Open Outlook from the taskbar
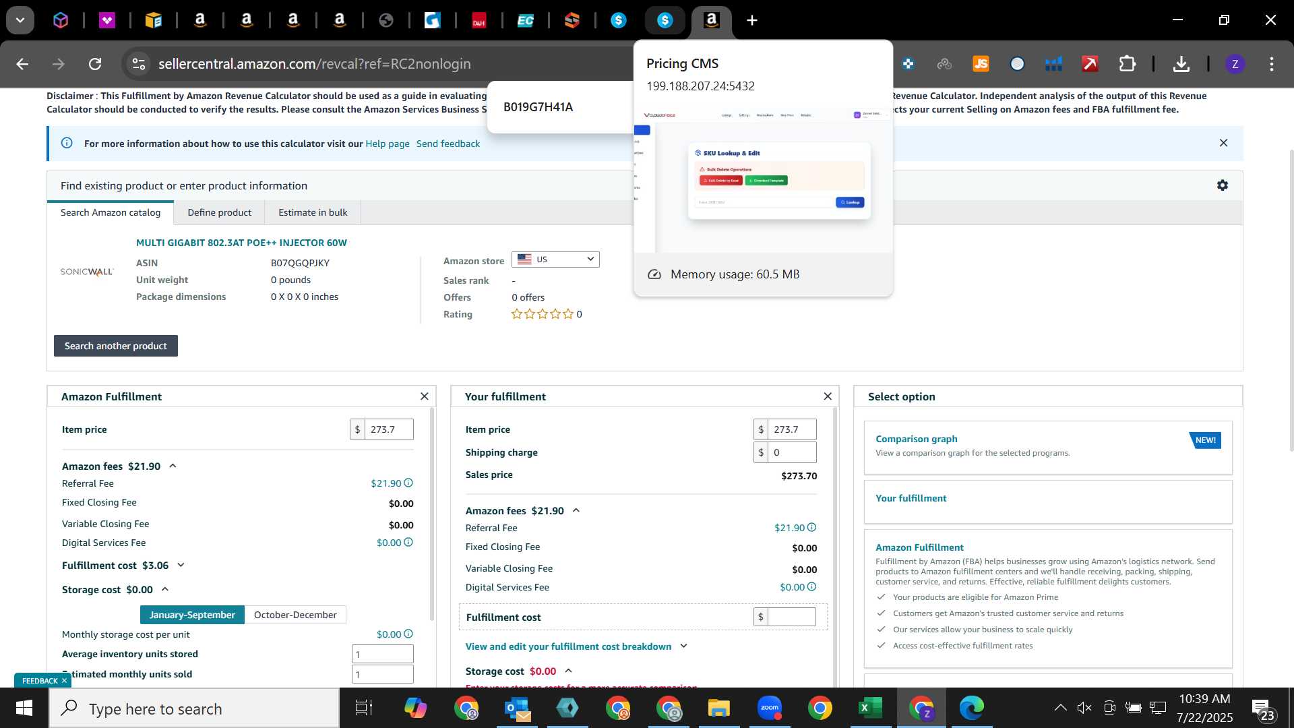1294x728 pixels. (517, 708)
